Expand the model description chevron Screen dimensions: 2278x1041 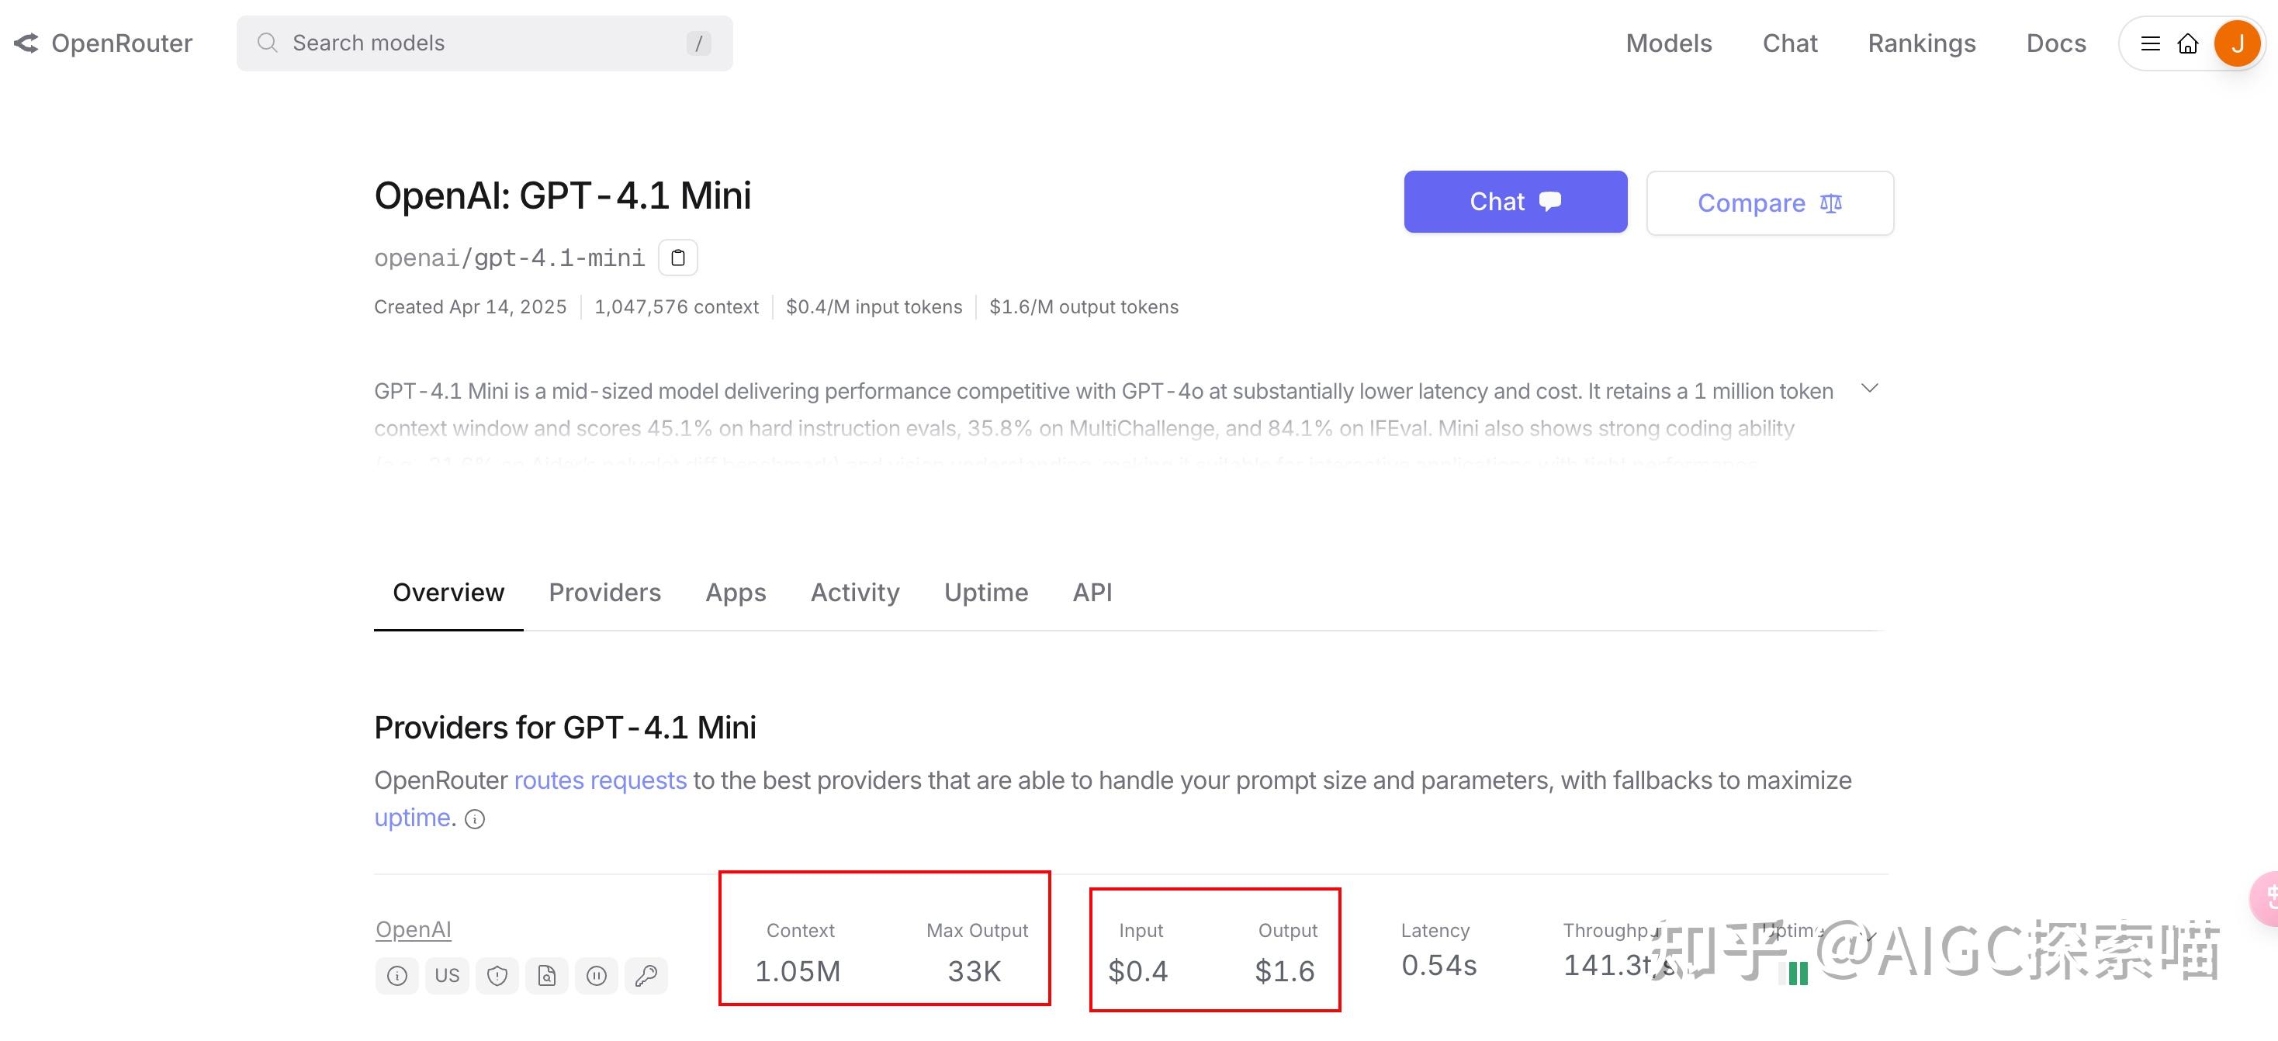tap(1869, 389)
